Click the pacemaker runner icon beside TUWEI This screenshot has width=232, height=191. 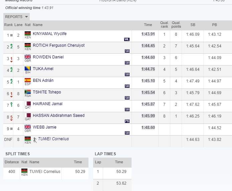35,140
